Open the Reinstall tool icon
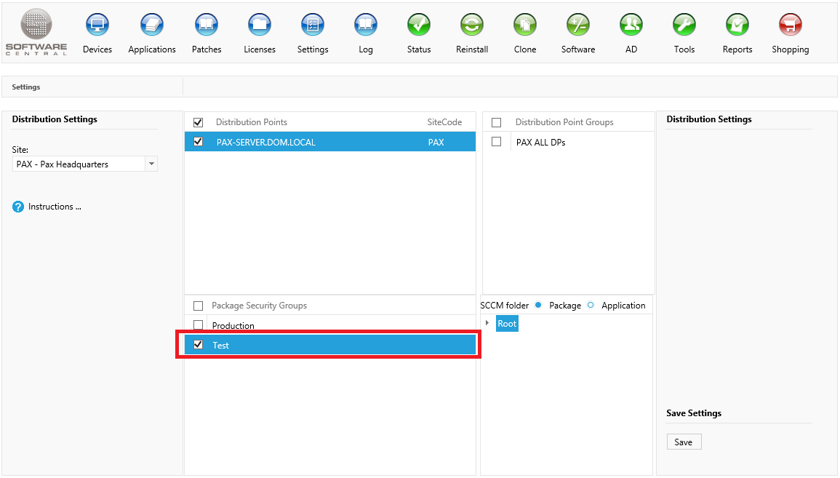Viewport: 840px width, 478px height. [x=472, y=25]
